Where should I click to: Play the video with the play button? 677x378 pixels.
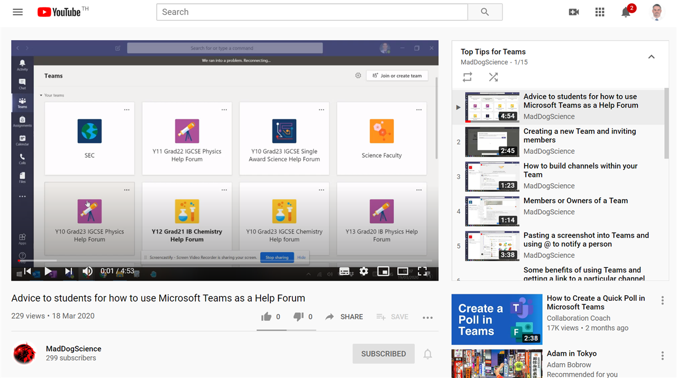[48, 272]
